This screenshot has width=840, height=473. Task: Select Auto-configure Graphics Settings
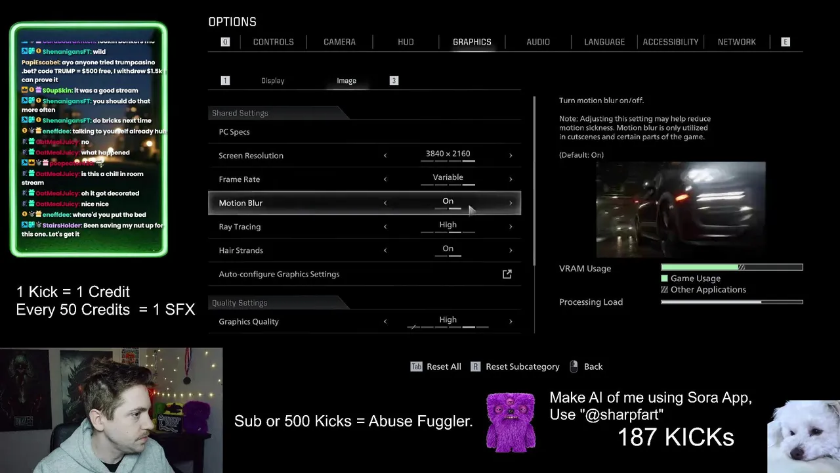click(365, 274)
